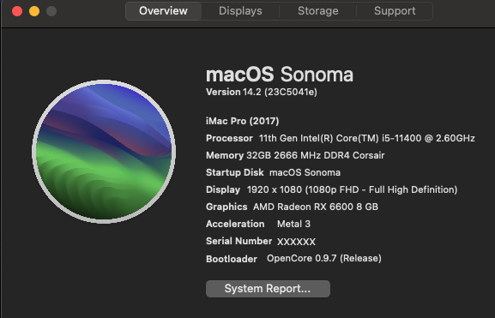Viewport: 495px width, 318px height.
Task: Click the Startup Disk value macOS Sonoma
Action: click(305, 172)
